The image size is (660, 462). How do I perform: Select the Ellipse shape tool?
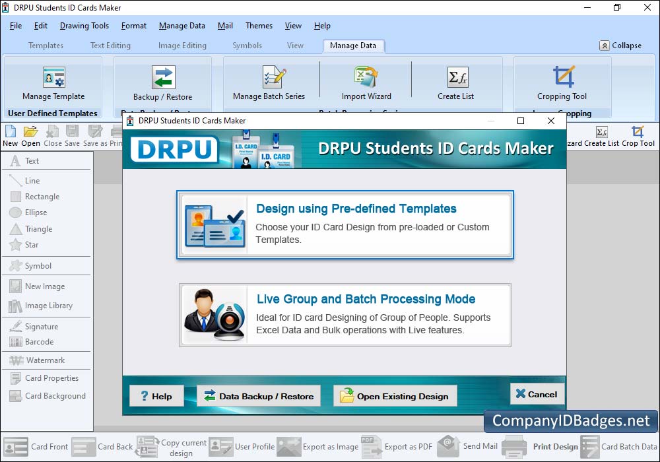[28, 213]
